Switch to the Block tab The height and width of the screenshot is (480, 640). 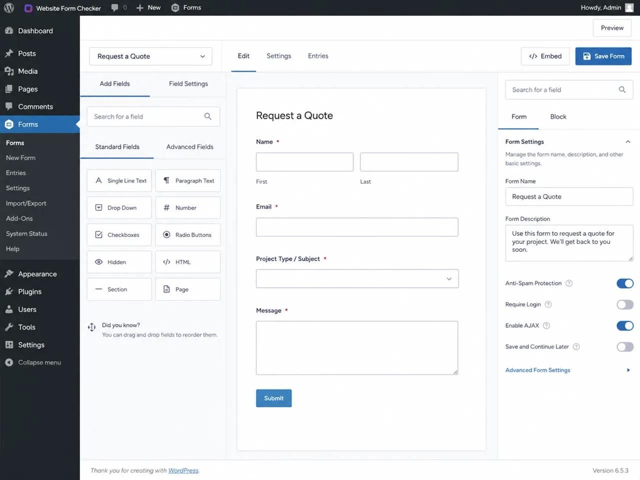[x=558, y=116]
